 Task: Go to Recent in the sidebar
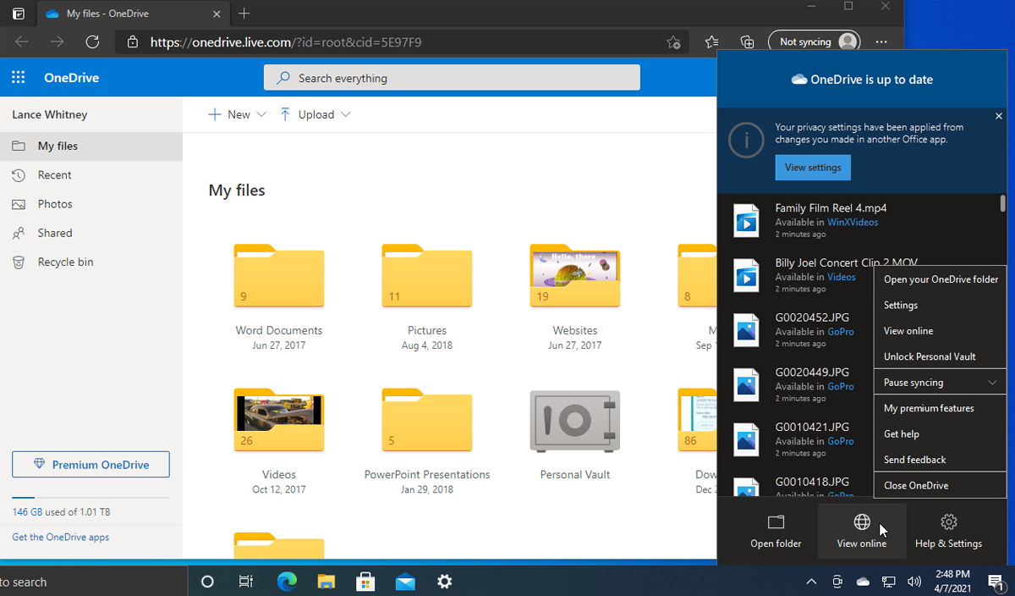tap(91, 175)
